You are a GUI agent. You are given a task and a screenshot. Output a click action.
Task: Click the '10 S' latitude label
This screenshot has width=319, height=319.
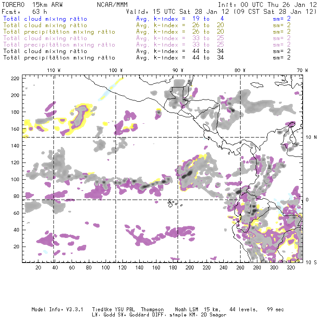311,263
